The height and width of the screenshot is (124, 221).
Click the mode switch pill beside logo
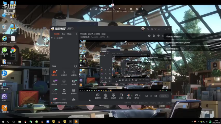pyautogui.click(x=70, y=29)
